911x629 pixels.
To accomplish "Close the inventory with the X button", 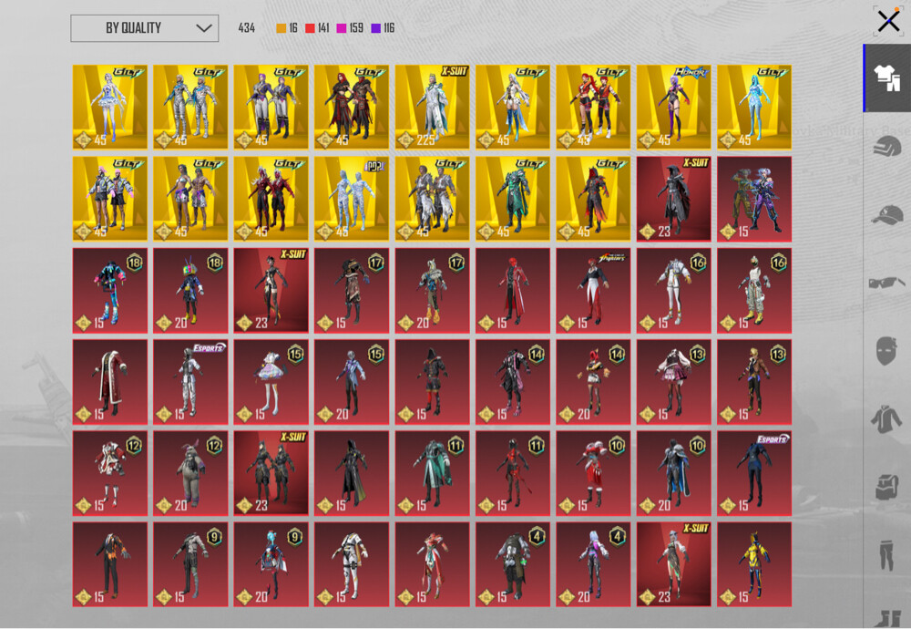I will click(x=888, y=22).
